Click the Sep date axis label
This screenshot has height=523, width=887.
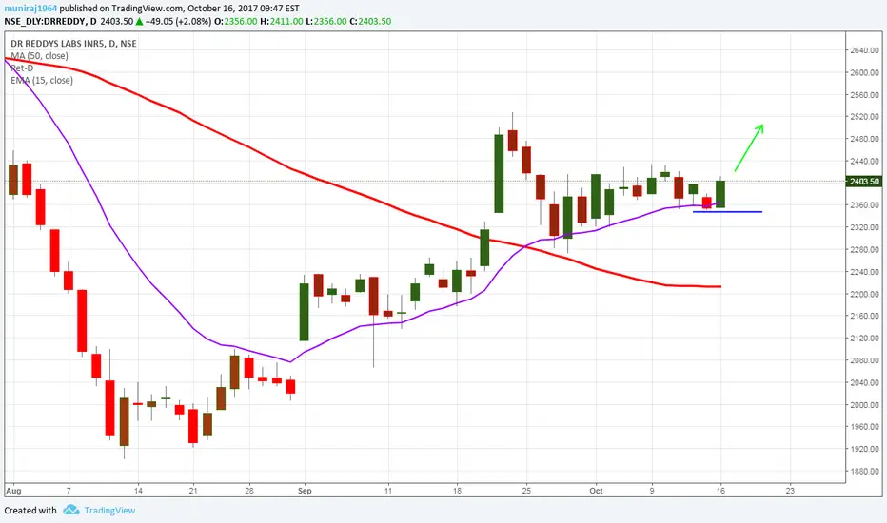coord(305,491)
